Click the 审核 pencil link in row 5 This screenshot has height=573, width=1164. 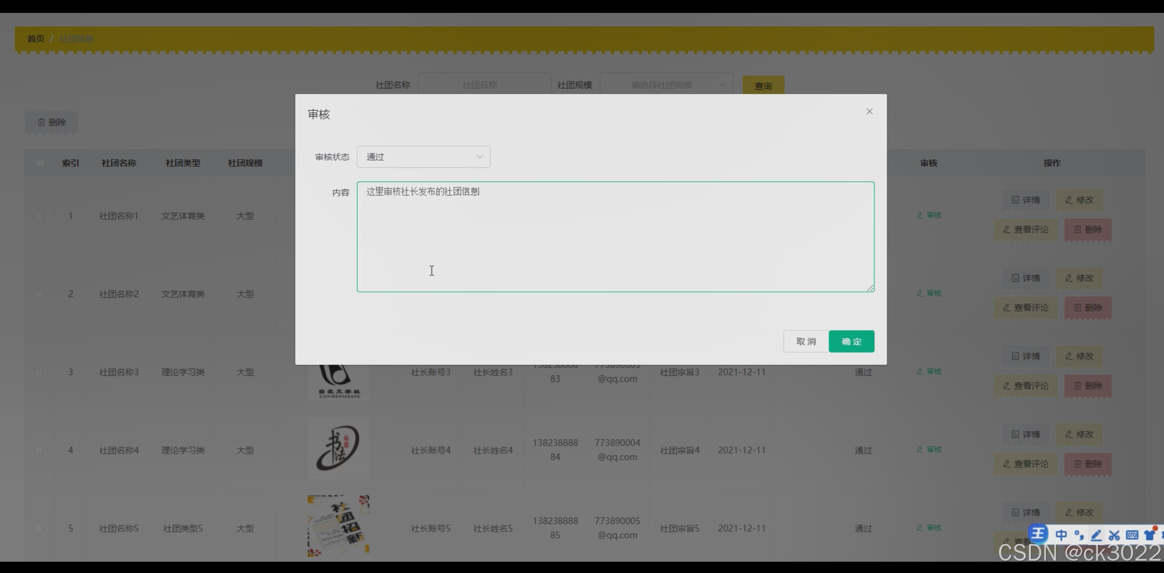[929, 528]
